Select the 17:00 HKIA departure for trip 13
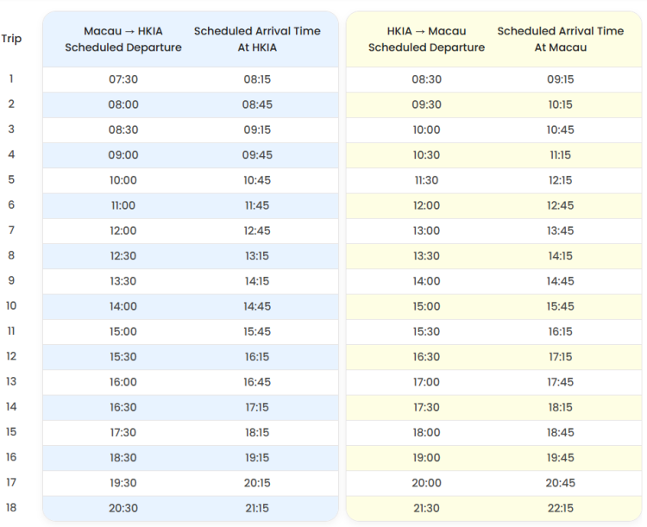The height and width of the screenshot is (527, 647). (426, 381)
